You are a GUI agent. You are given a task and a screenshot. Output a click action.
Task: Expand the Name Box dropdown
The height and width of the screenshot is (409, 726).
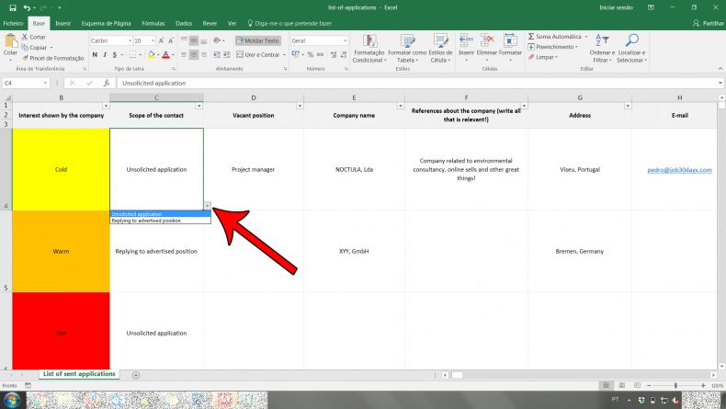pyautogui.click(x=45, y=83)
